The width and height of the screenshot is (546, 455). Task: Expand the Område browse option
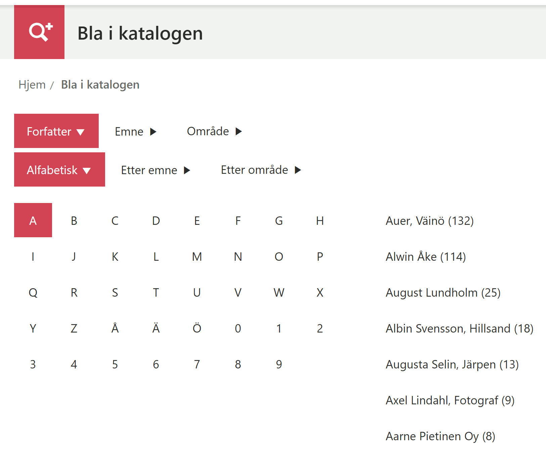point(214,131)
